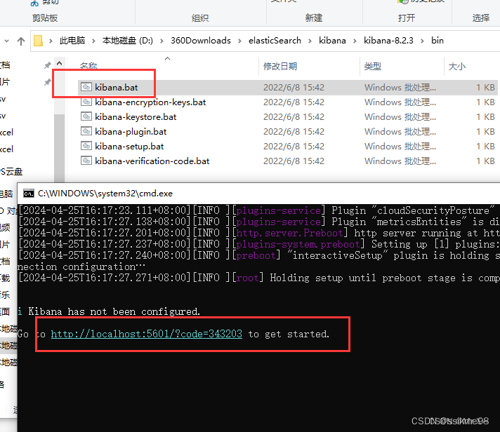500x432 pixels.
Task: Click the folder icon in address bar
Action: point(38,41)
